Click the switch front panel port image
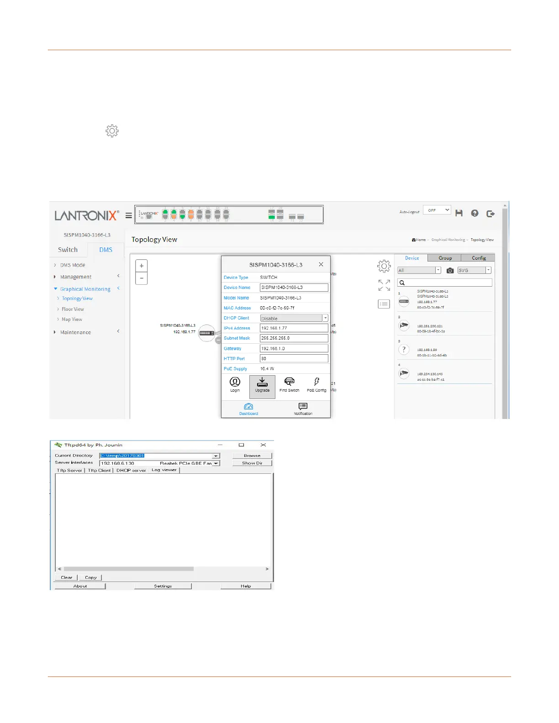Screen dimensions: 559x723 point(229,215)
